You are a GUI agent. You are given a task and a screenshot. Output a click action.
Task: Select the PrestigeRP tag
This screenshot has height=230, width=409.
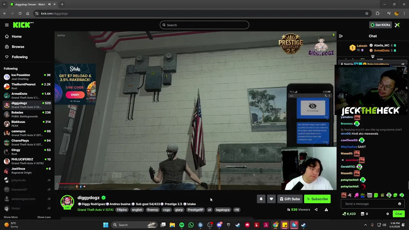tap(196, 210)
